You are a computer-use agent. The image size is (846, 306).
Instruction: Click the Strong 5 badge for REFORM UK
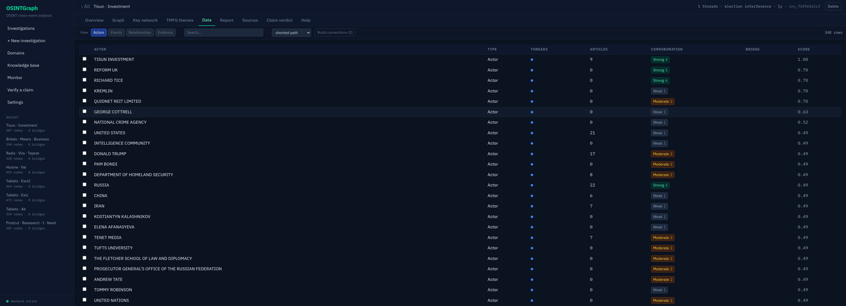coord(660,70)
